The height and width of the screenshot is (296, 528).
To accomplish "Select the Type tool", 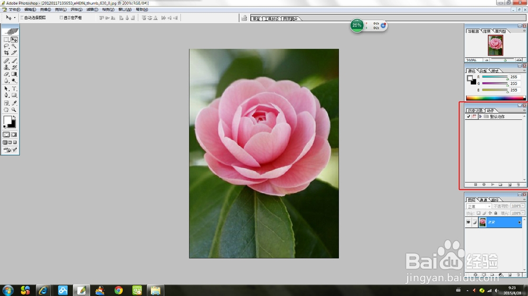I will [14, 89].
